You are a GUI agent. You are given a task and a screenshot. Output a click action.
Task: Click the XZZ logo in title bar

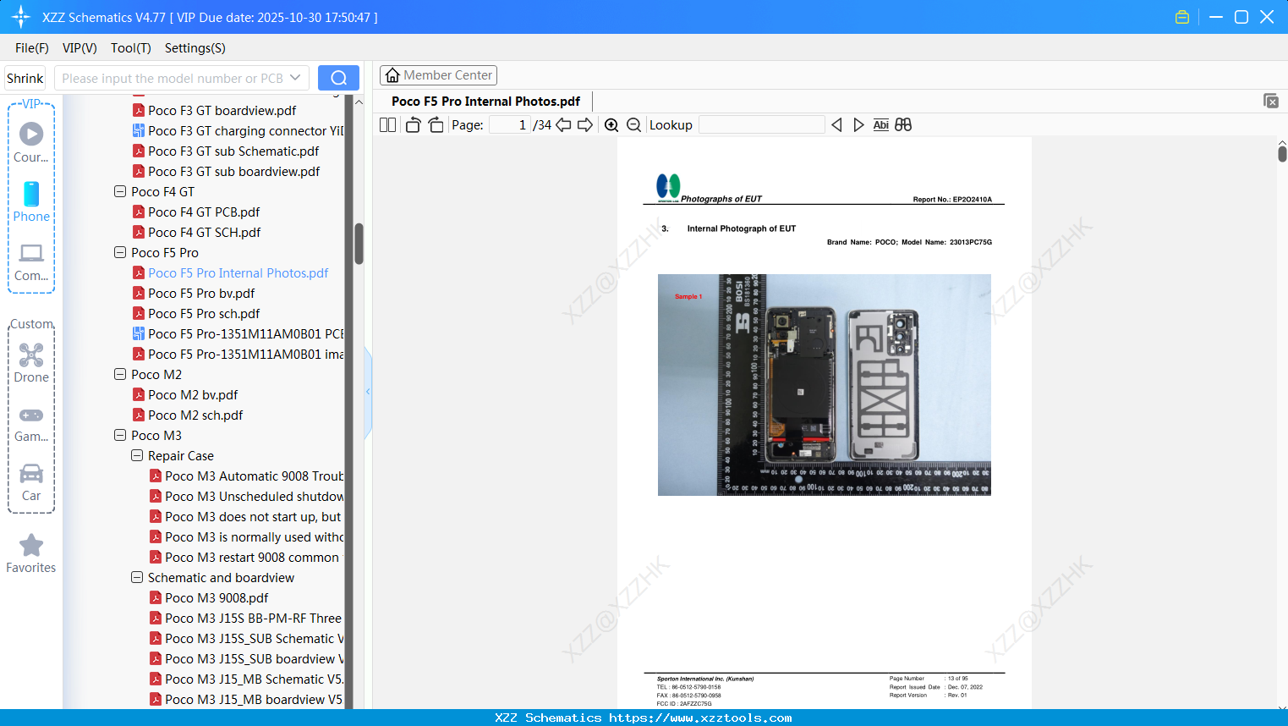[21, 17]
